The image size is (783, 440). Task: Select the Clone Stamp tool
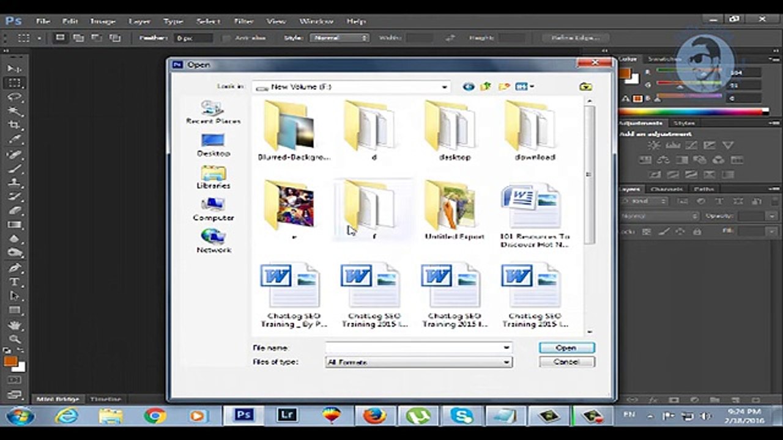tap(15, 182)
